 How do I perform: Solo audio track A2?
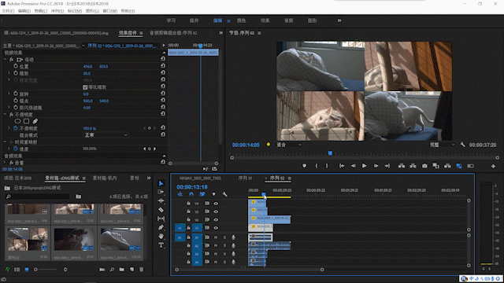tap(224, 245)
